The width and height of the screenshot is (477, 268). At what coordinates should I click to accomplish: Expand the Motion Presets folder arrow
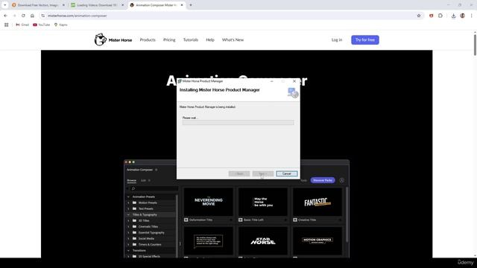[128, 202]
